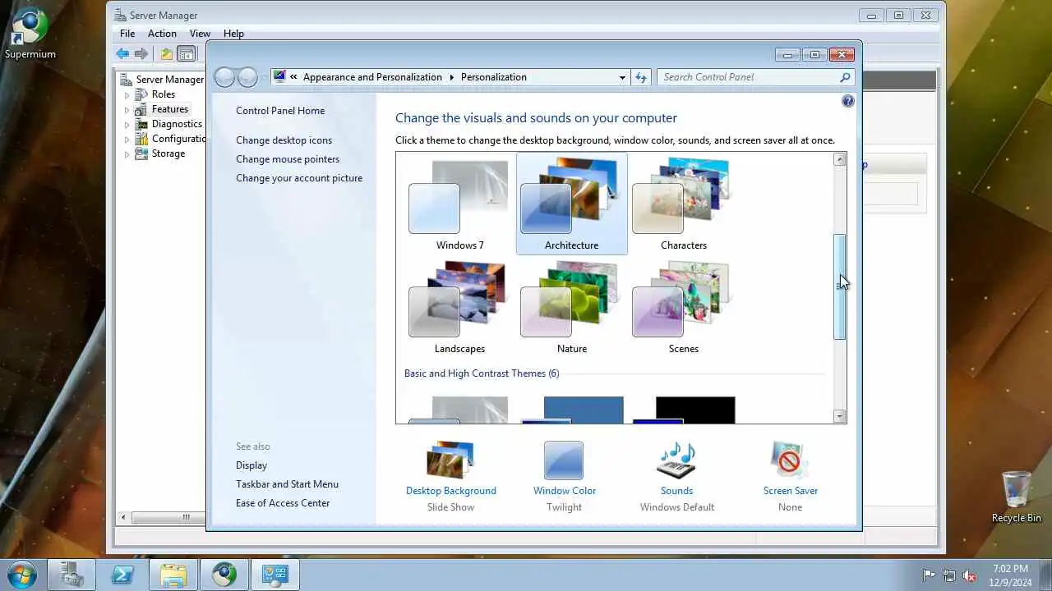
Task: Open Windows Explorer from taskbar
Action: pos(173,575)
